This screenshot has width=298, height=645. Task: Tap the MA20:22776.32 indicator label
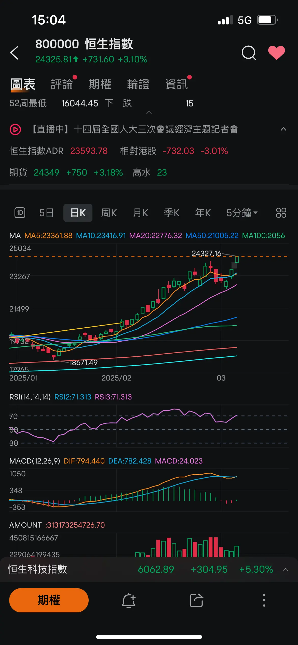pos(156,235)
